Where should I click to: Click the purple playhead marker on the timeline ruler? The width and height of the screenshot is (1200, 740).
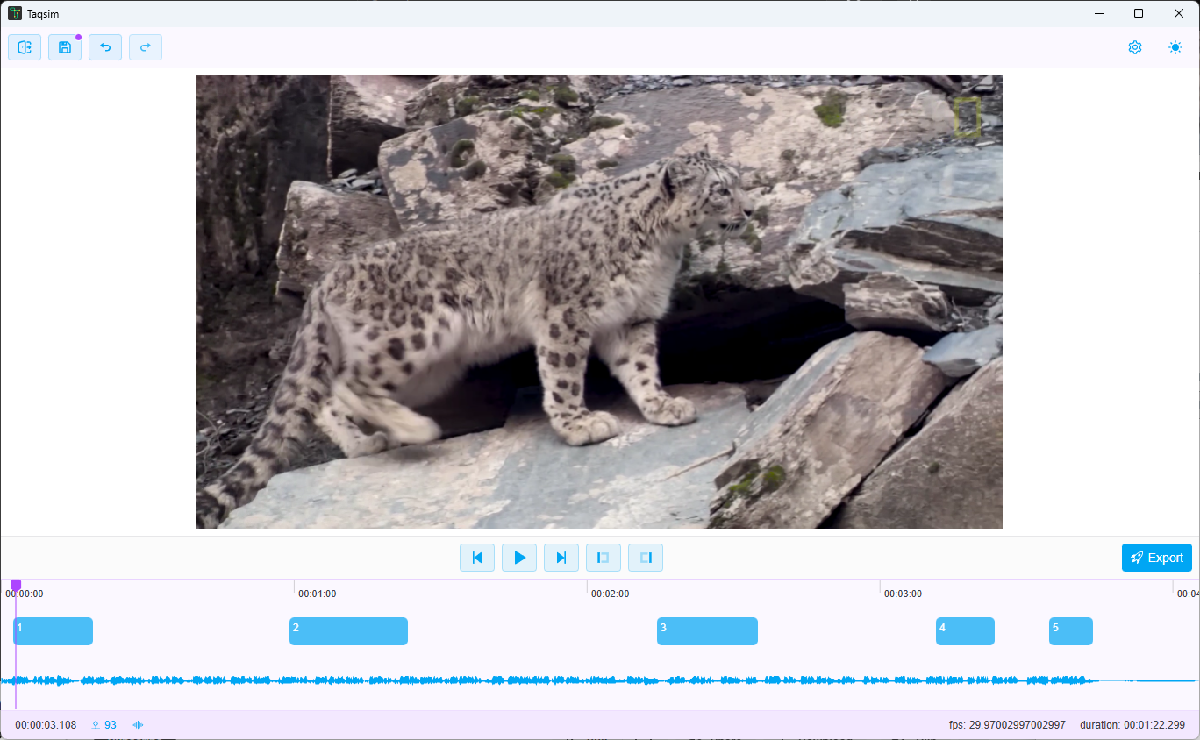tap(15, 584)
